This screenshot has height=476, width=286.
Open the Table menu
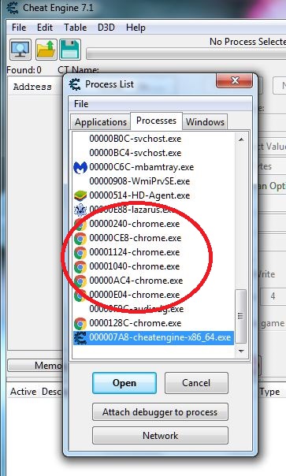75,28
